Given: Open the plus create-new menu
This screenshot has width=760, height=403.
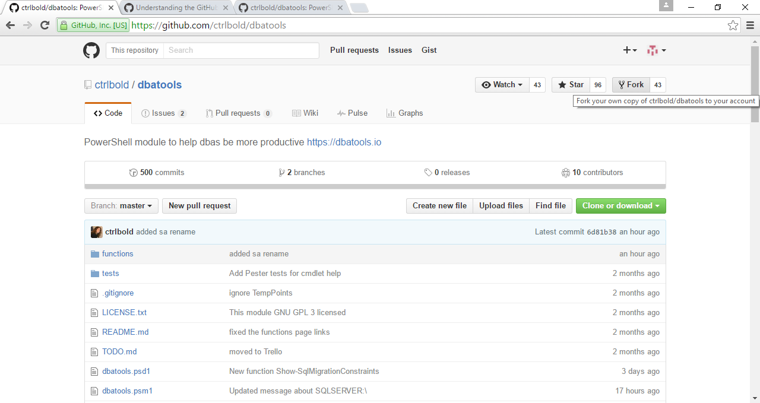Looking at the screenshot, I should click(629, 50).
